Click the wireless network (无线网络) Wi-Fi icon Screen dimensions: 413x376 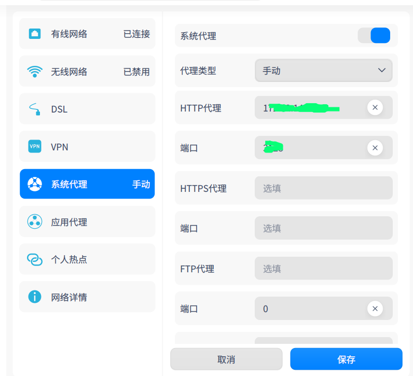pos(35,72)
